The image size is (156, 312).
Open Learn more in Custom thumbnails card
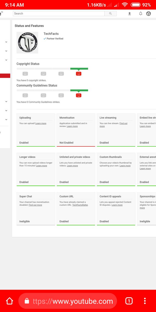click(125, 166)
